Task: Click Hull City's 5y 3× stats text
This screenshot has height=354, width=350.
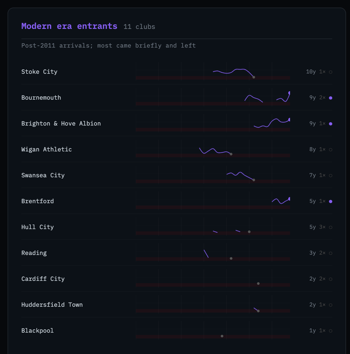Action: [x=317, y=227]
